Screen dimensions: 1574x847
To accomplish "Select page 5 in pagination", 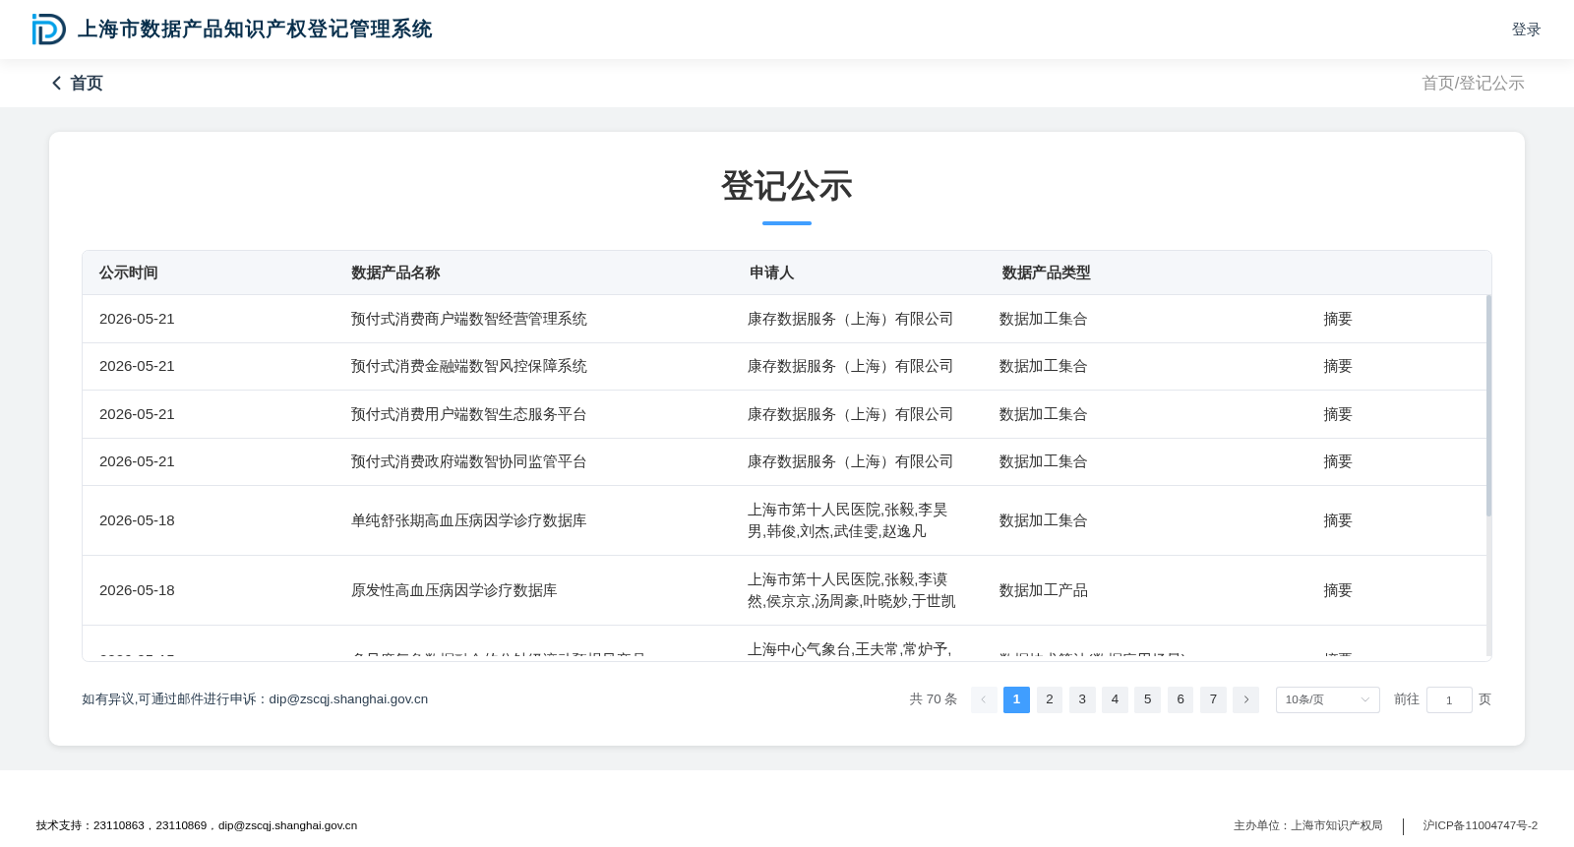I will tap(1147, 699).
